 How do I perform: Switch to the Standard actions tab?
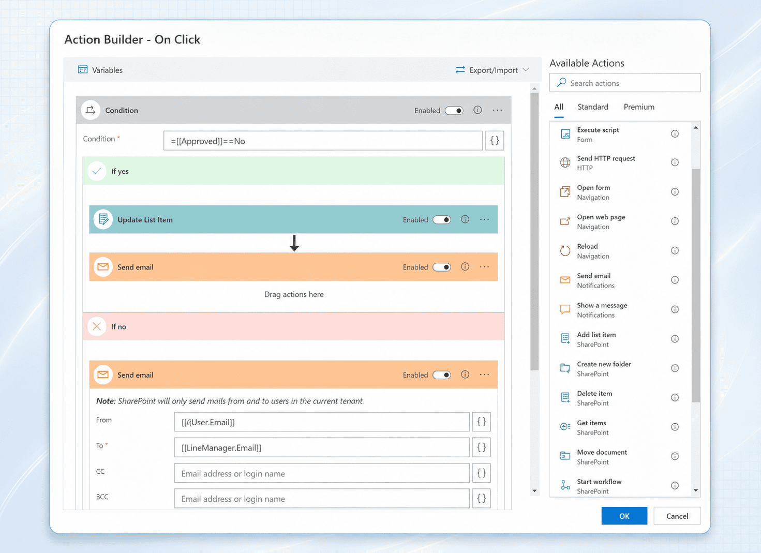click(x=593, y=107)
